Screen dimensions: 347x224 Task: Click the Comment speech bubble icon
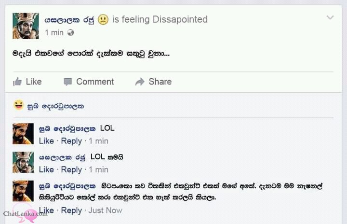pos(68,82)
